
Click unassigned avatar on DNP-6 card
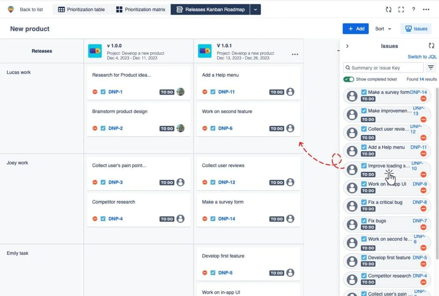click(x=290, y=128)
